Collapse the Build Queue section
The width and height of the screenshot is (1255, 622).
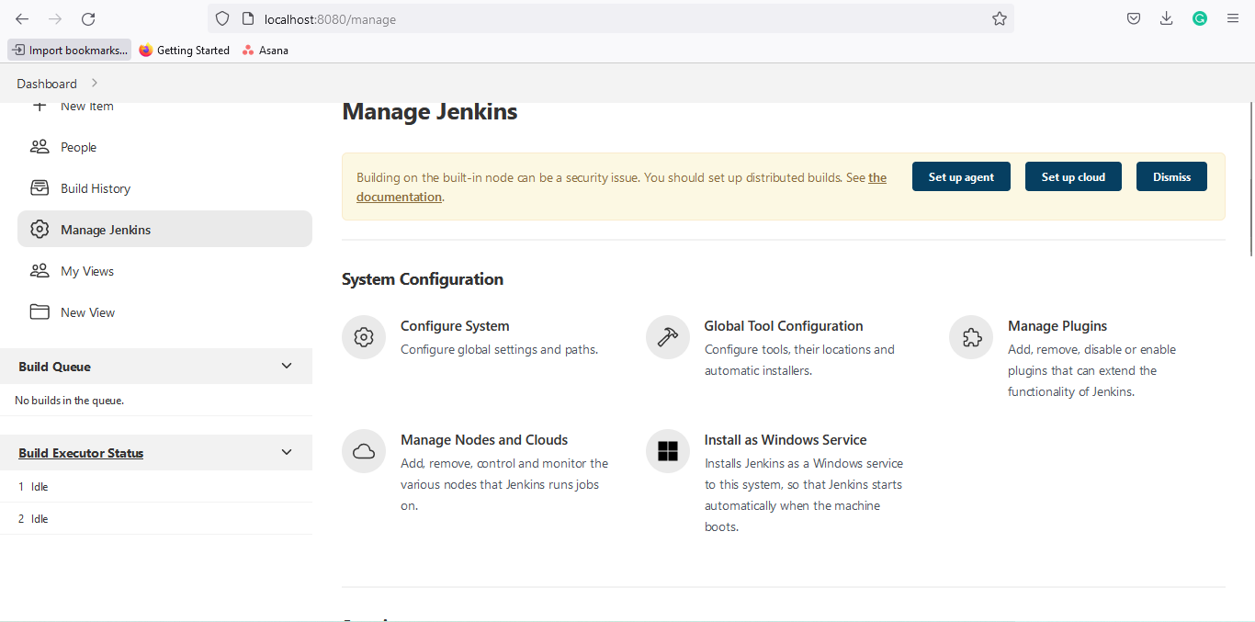click(287, 366)
